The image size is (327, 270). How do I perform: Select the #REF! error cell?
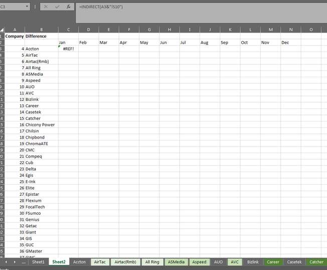[x=68, y=49]
